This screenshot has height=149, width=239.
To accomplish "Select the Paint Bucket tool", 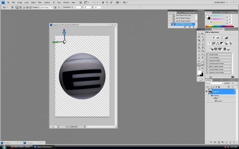I will [x=203, y=51].
